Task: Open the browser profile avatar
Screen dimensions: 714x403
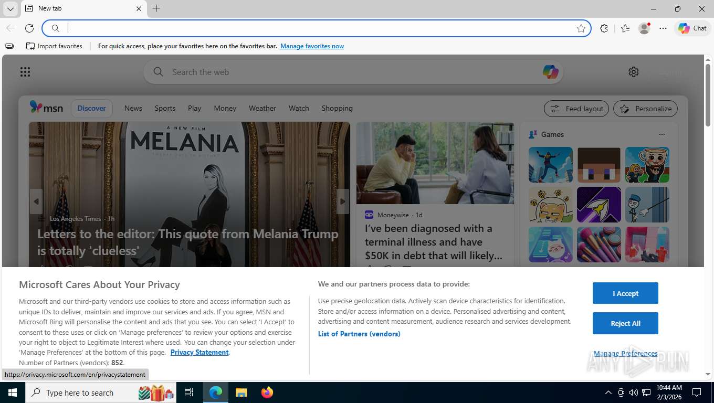Action: (644, 28)
